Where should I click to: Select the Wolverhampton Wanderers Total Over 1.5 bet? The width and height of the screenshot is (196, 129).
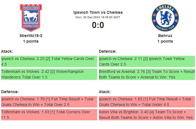(49, 74)
